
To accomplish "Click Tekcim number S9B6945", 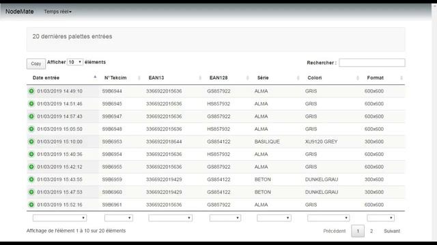I will 112,103.
